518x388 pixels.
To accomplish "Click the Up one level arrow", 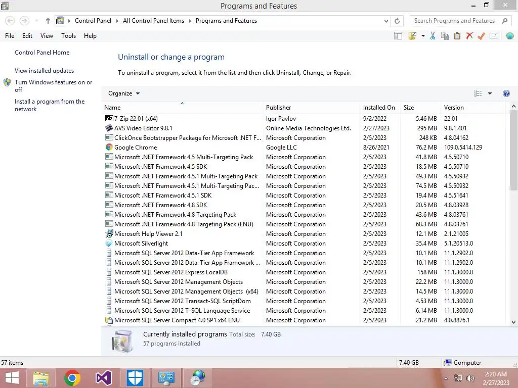I will 48,21.
